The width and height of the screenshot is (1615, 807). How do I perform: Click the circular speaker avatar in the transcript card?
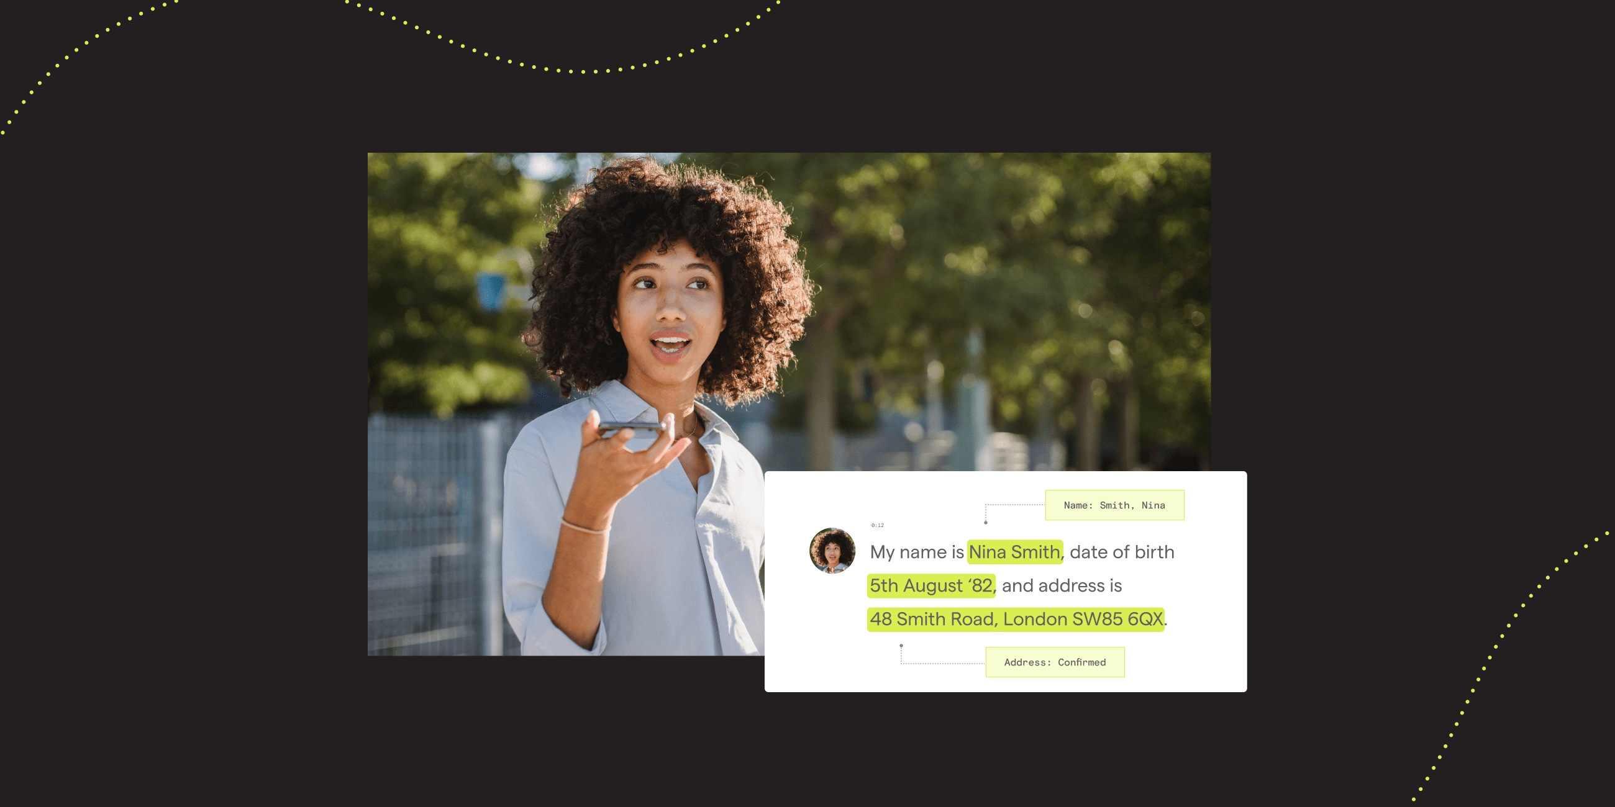point(832,550)
